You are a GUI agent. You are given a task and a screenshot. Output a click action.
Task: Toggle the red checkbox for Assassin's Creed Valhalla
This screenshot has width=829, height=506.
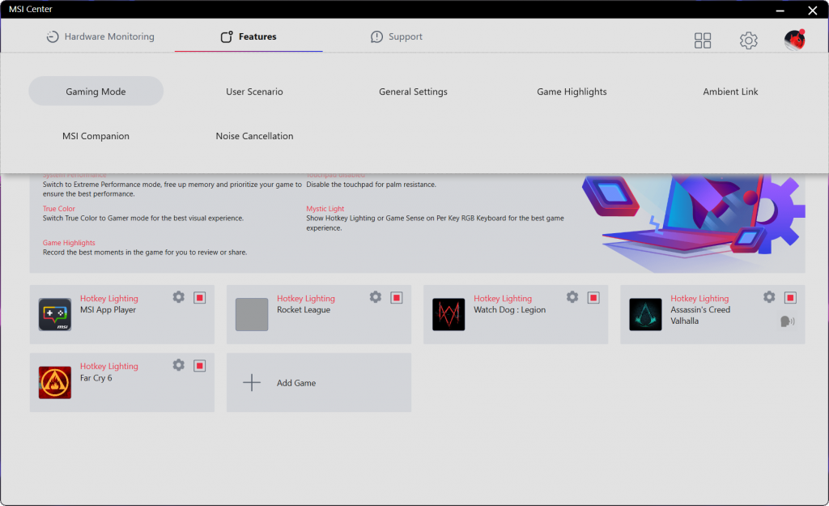pyautogui.click(x=790, y=298)
